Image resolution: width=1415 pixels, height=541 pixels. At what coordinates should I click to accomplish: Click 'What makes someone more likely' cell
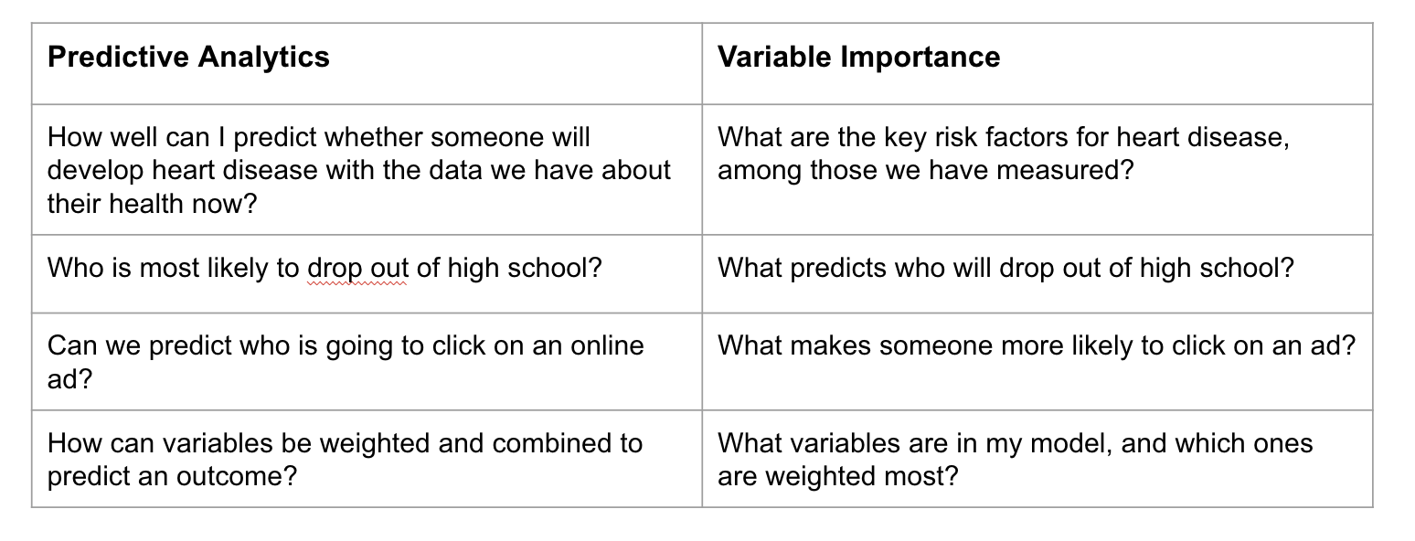1037,361
